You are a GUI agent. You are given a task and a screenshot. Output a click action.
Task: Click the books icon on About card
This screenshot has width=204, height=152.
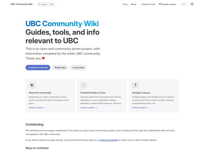coord(32,85)
